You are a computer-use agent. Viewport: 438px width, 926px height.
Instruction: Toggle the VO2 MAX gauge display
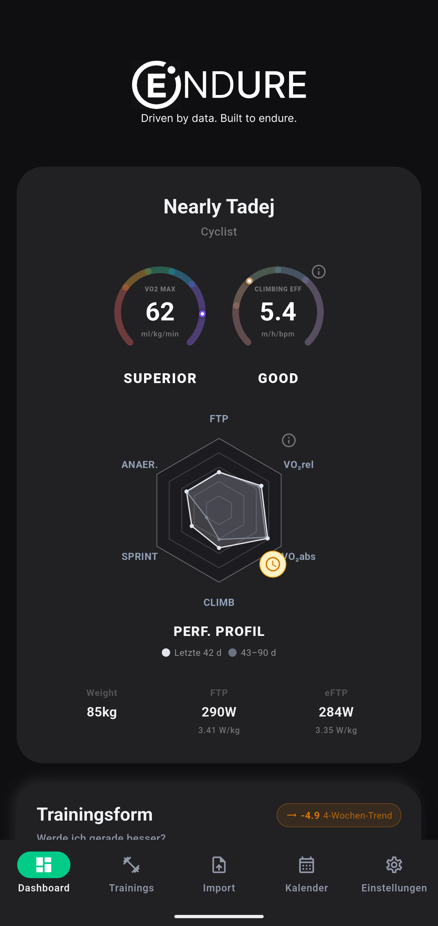pos(160,311)
